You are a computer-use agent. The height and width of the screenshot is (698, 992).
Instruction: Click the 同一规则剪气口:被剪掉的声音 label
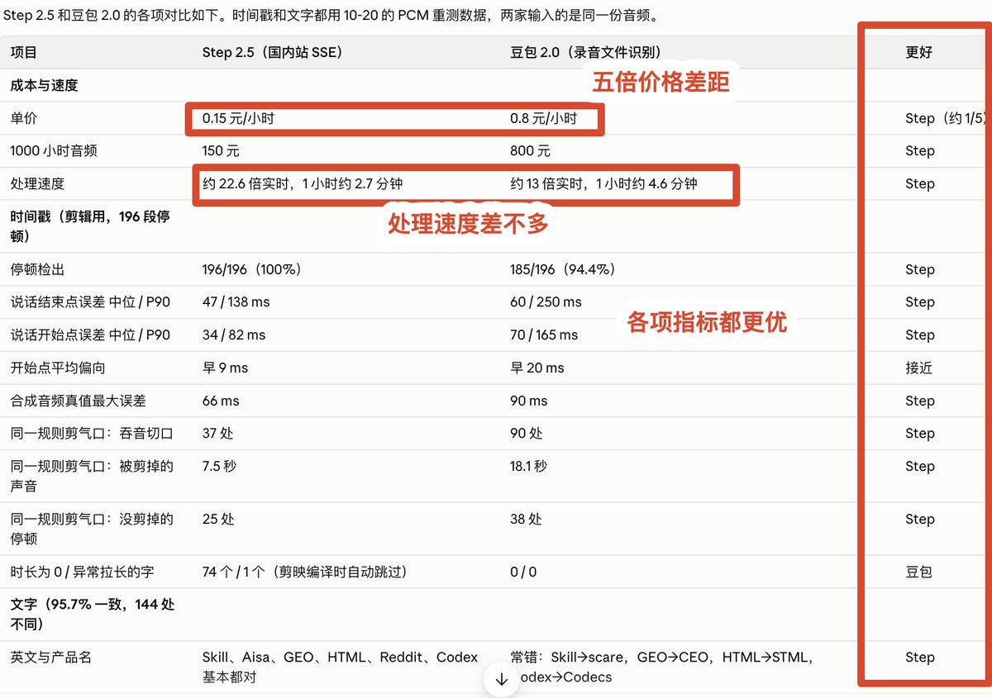point(92,476)
